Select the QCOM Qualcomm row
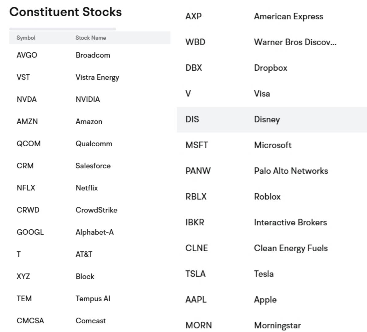The image size is (367, 332). 89,144
